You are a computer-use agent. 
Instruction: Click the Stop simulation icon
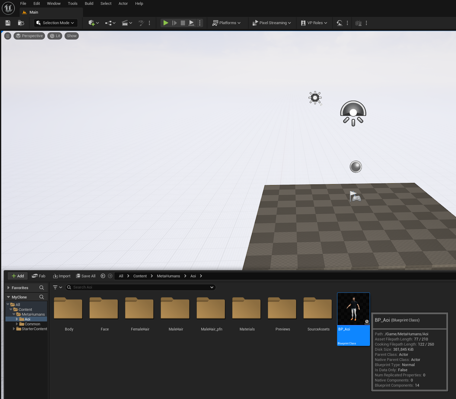coord(183,23)
